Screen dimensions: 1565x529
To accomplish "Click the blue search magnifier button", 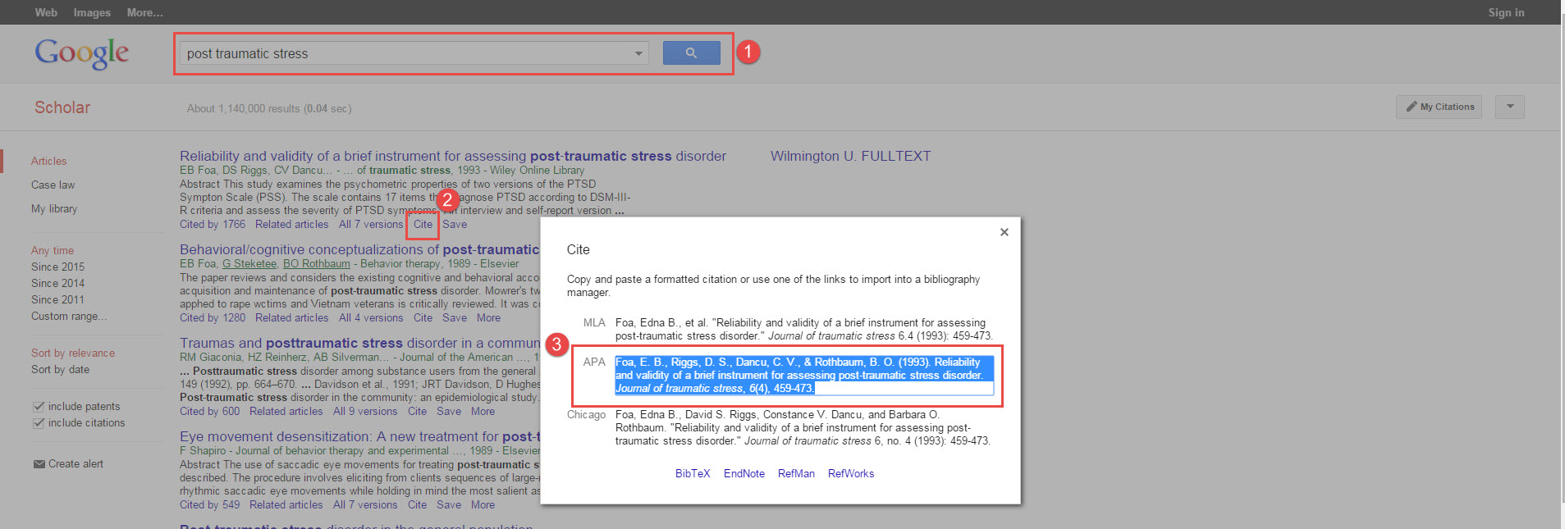I will 691,52.
